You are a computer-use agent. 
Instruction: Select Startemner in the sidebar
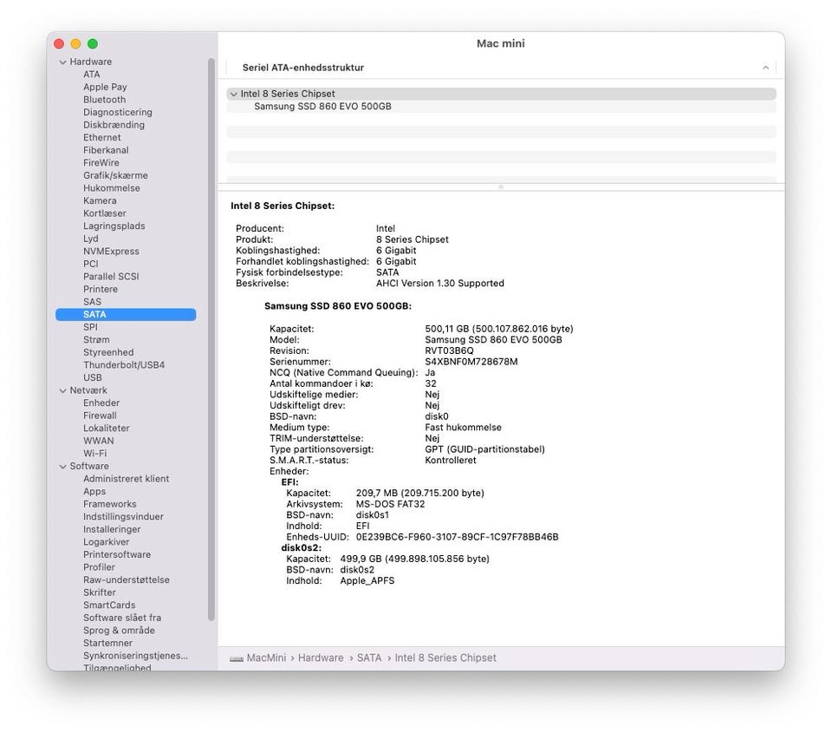coord(107,644)
